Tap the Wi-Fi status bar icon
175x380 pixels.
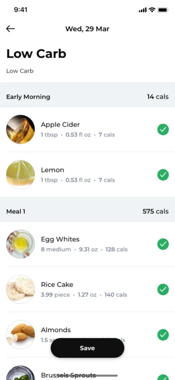point(152,10)
